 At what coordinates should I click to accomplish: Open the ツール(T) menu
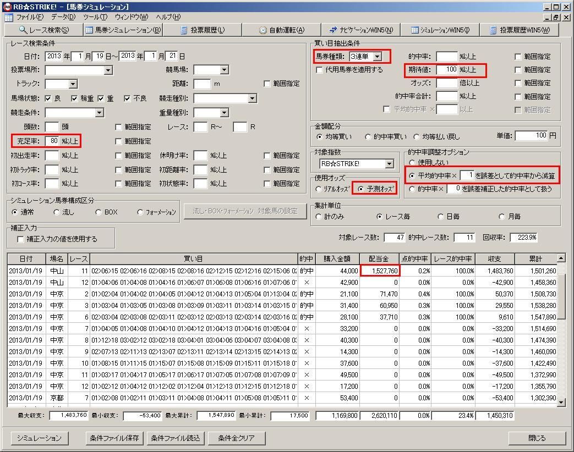click(95, 17)
